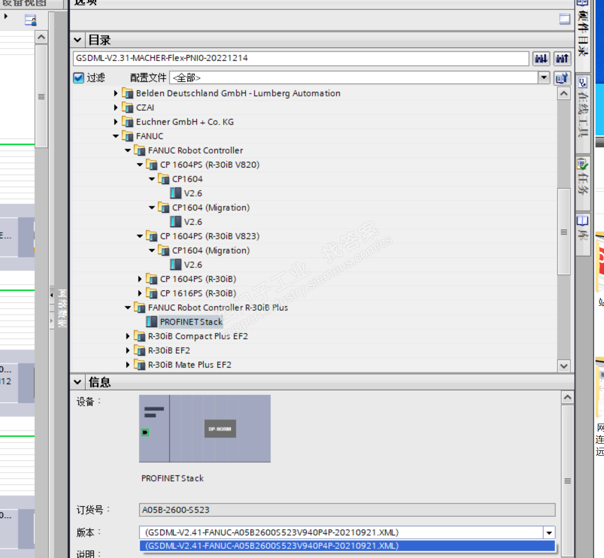The height and width of the screenshot is (558, 604).
Task: Collapse FANUC Robot Controller node
Action: (x=128, y=150)
